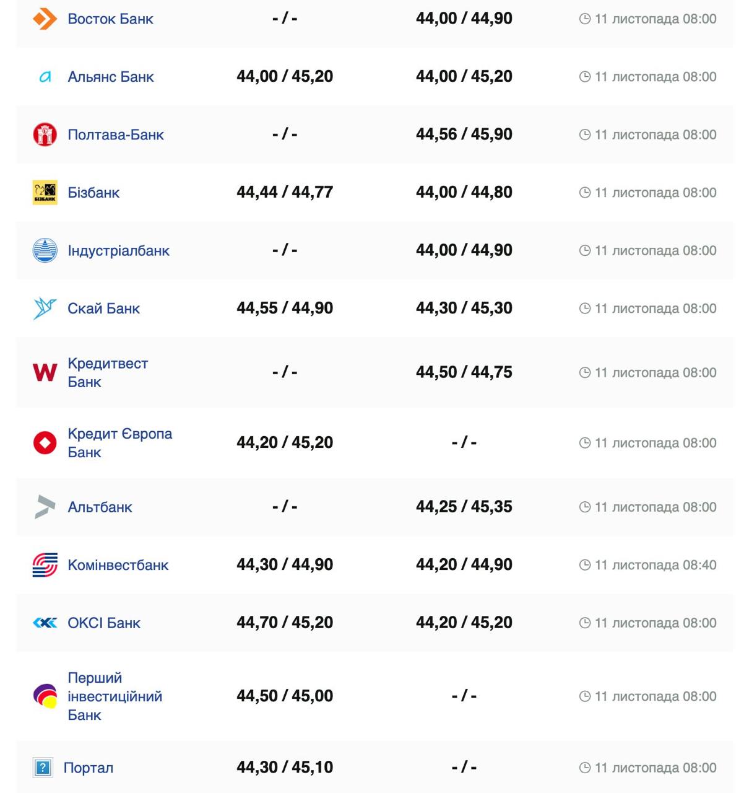The height and width of the screenshot is (793, 736).
Task: Click the Альянс Банк logo icon
Action: click(45, 77)
